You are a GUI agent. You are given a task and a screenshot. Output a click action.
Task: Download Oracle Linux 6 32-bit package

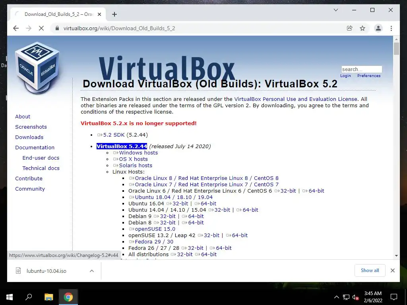point(285,191)
